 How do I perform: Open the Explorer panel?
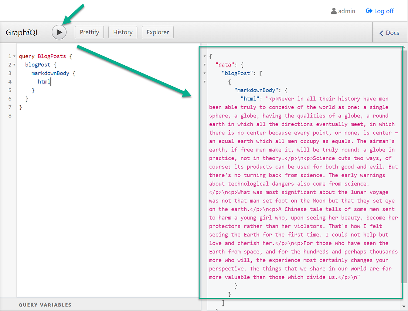pos(157,32)
